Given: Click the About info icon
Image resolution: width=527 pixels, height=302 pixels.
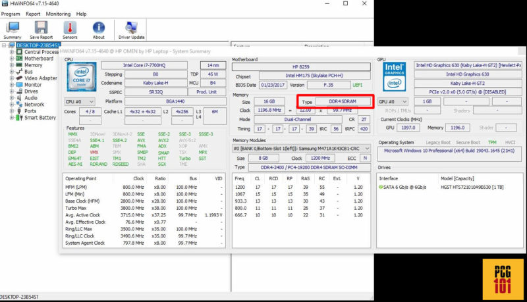Looking at the screenshot, I should 98,28.
